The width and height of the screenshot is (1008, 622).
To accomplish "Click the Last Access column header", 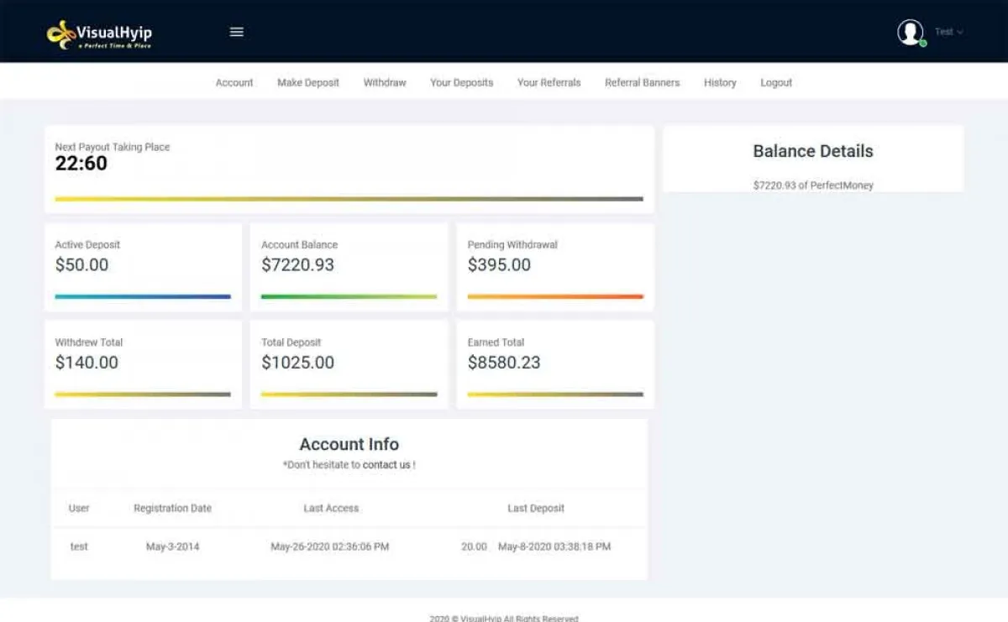I will 331,508.
